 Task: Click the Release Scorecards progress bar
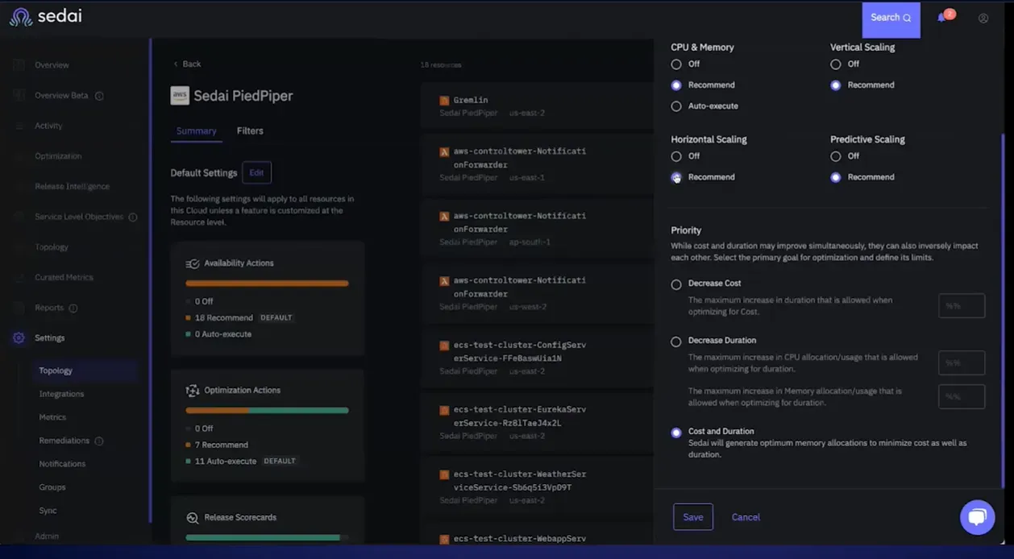(267, 537)
